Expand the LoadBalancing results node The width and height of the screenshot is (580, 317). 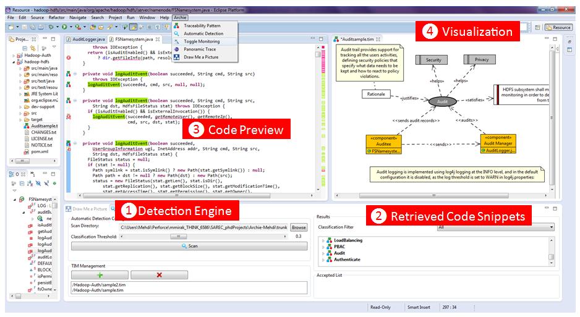pyautogui.click(x=323, y=240)
